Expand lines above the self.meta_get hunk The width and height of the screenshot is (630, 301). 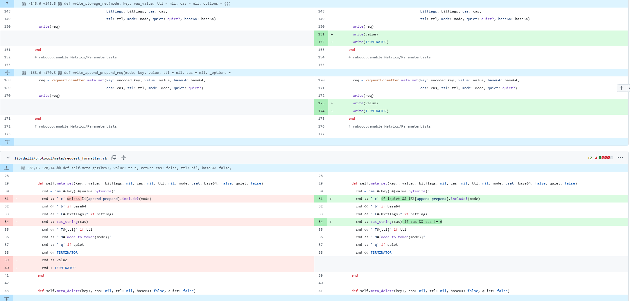point(7,168)
